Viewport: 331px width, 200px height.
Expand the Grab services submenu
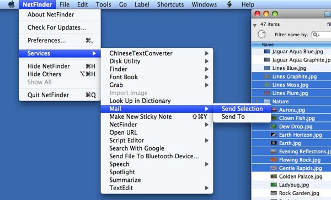[207, 85]
